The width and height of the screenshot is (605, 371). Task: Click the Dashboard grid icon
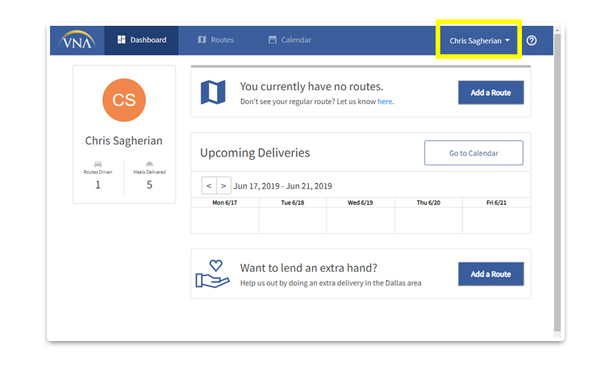[x=122, y=40]
